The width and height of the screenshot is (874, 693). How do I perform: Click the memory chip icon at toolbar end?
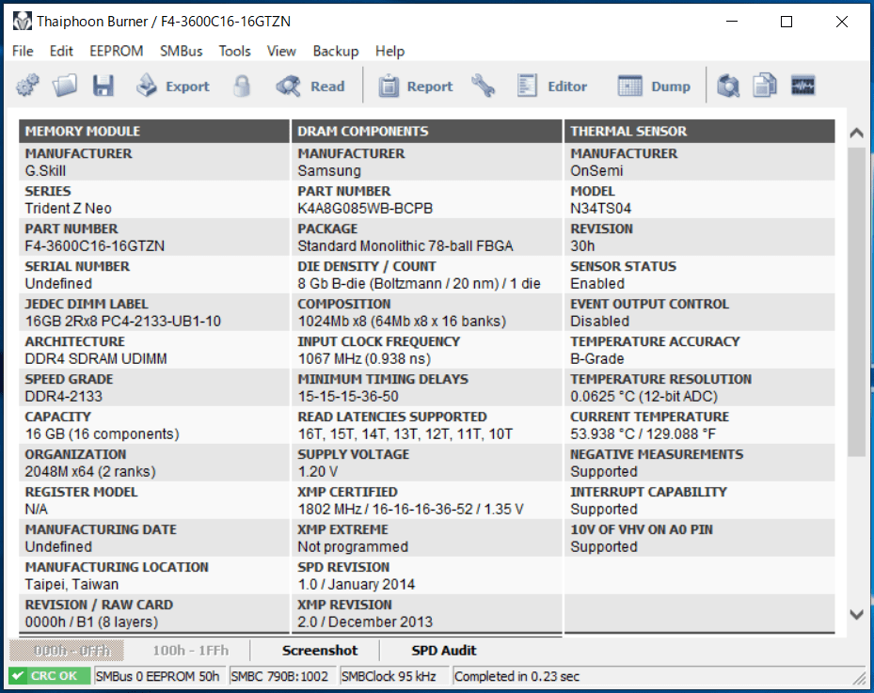pyautogui.click(x=802, y=86)
